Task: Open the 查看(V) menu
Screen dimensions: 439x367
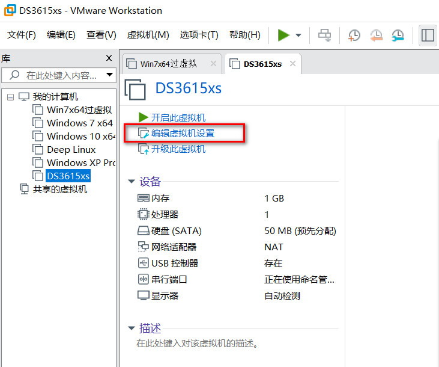Action: [x=101, y=35]
